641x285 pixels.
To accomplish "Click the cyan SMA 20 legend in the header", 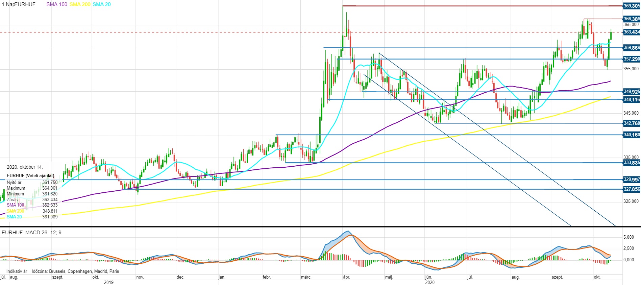I will 102,4.
